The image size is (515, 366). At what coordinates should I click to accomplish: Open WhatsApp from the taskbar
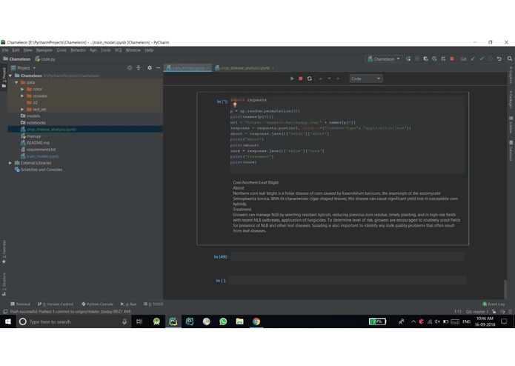223,322
